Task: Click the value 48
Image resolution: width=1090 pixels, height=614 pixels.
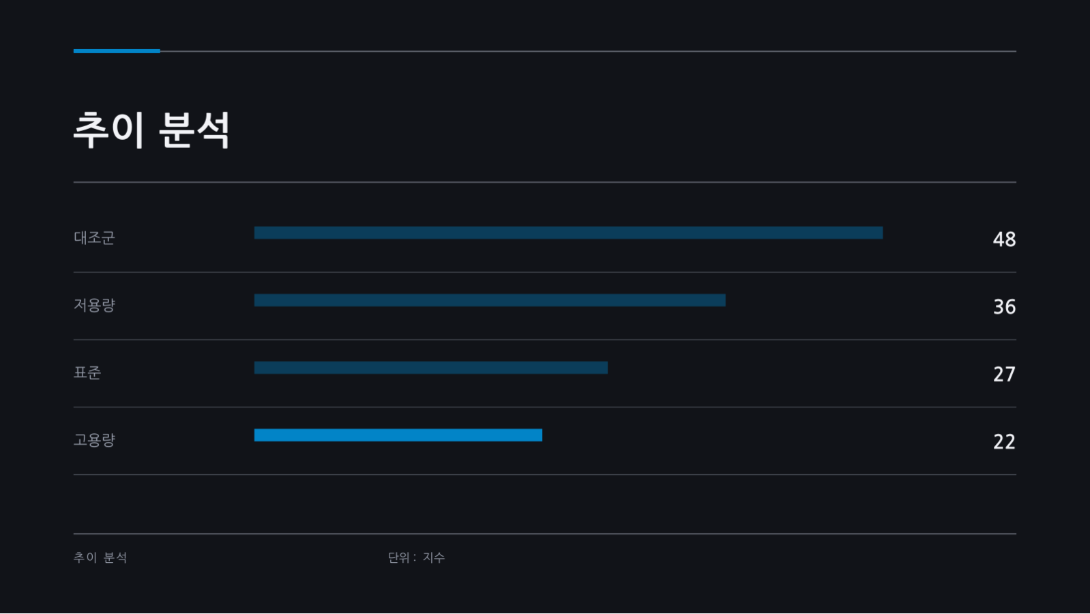Action: (x=1004, y=239)
